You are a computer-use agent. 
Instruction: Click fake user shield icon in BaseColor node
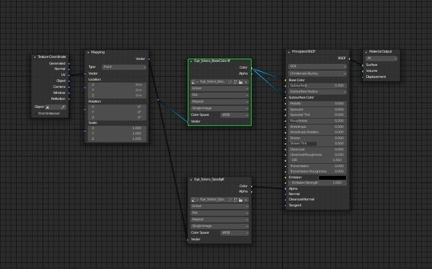[230, 82]
